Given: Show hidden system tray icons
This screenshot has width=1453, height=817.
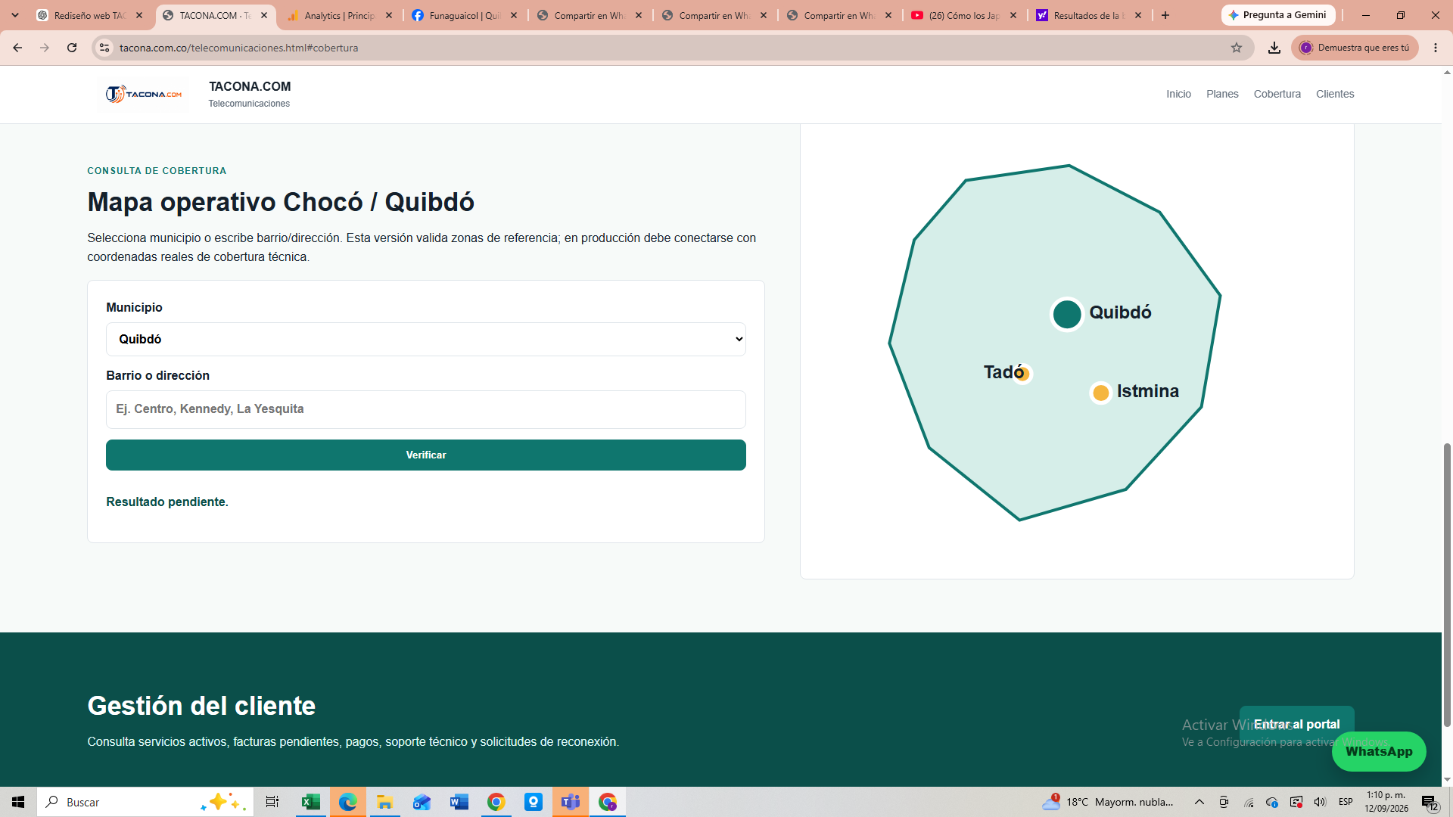Looking at the screenshot, I should tap(1199, 802).
